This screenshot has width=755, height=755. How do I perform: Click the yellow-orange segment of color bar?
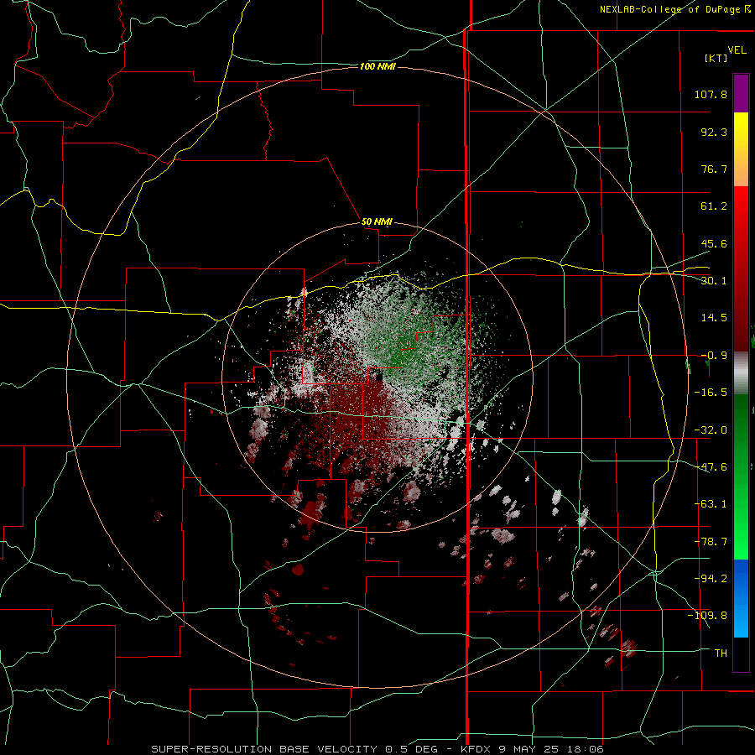[741, 149]
